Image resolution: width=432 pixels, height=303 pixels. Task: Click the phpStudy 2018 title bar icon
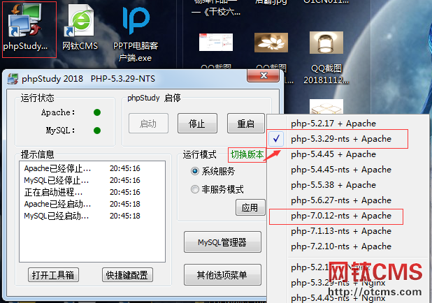[x=12, y=79]
